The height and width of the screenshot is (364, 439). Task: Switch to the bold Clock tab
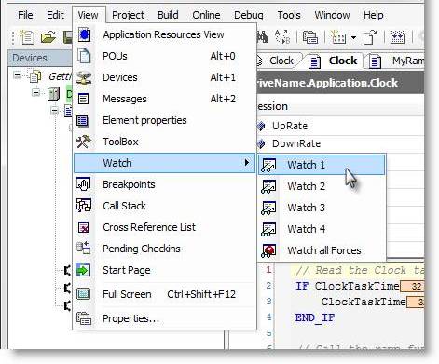(x=335, y=61)
